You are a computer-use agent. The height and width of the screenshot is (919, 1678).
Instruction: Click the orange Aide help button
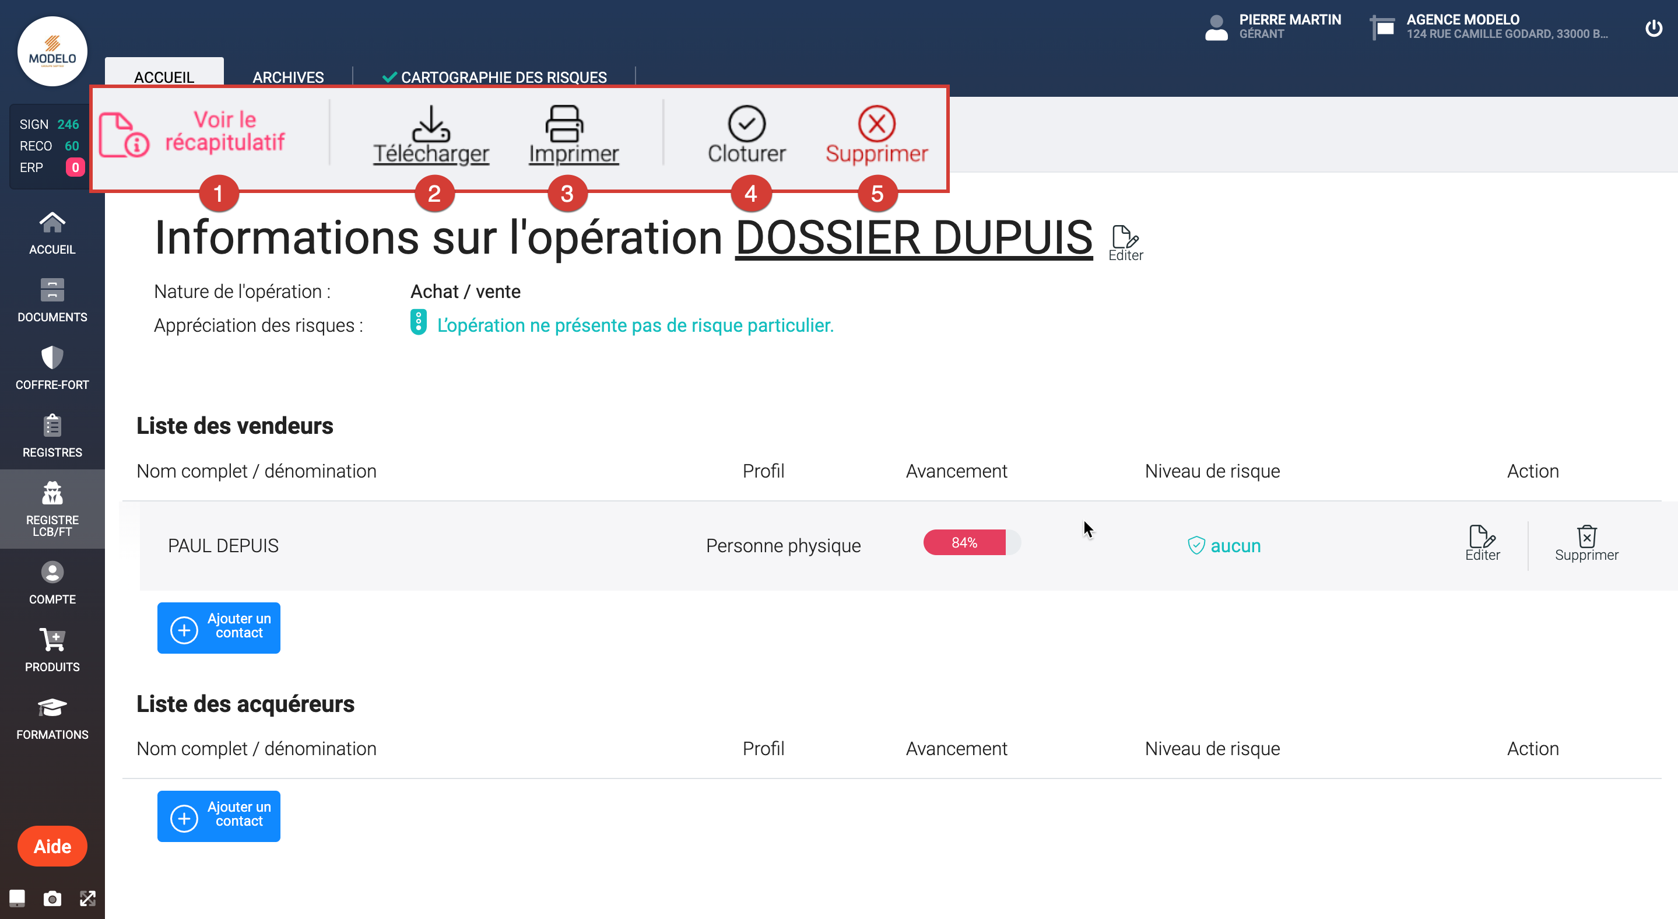[x=52, y=846]
